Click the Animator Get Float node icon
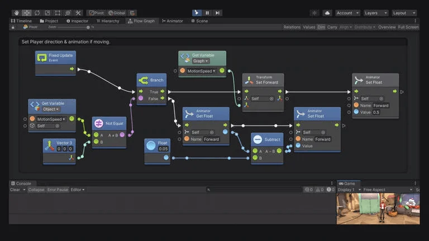 coord(189,113)
